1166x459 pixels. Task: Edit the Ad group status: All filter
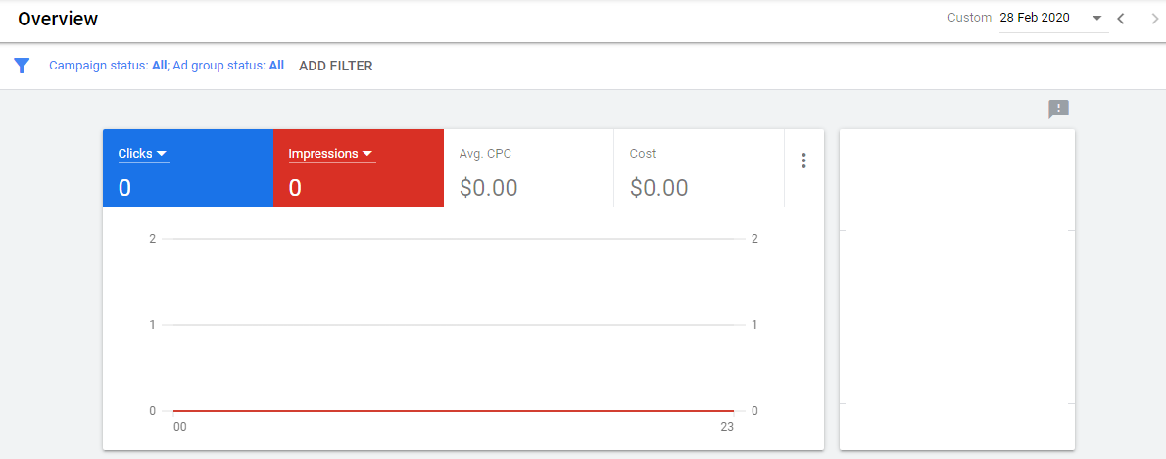228,66
